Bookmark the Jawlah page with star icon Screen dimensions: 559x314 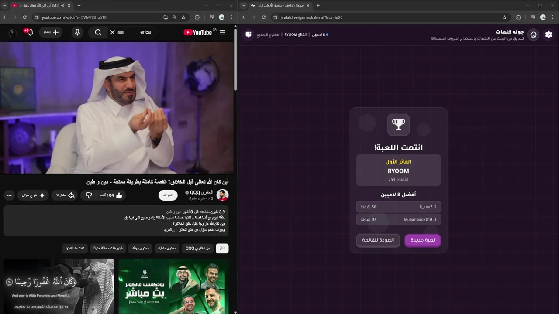click(x=505, y=17)
